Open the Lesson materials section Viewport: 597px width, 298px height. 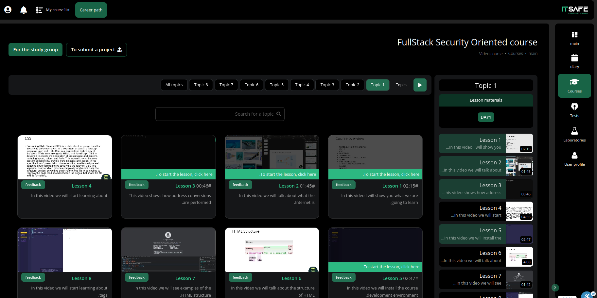[x=486, y=100]
